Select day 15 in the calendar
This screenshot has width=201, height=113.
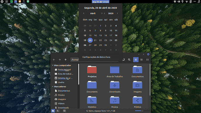point(100,35)
